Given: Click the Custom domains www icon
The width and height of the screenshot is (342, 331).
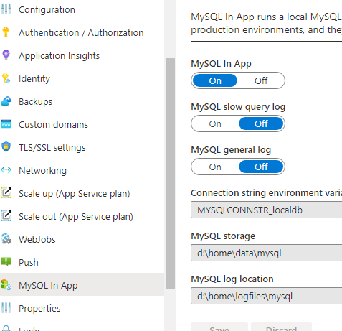Looking at the screenshot, I should (x=6, y=124).
